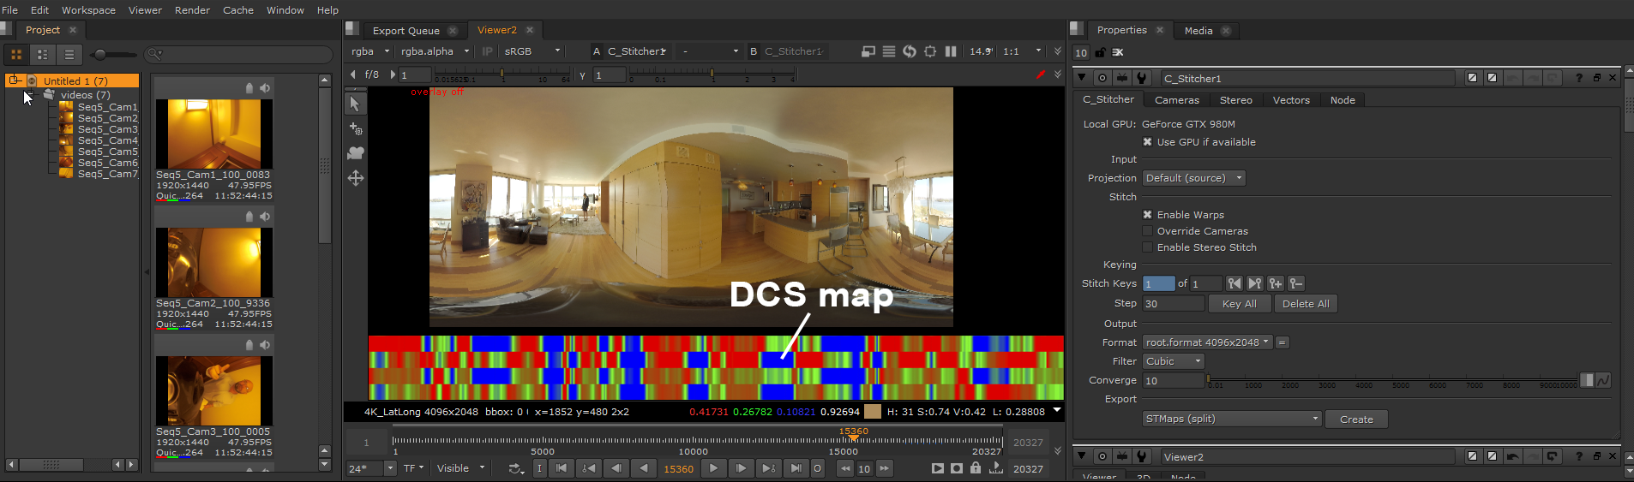The image size is (1634, 482).
Task: Open the Format root.format 4096x2048 dropdown
Action: 1207,342
